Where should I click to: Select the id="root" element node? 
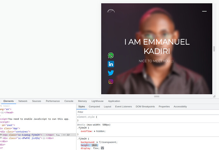8,125
